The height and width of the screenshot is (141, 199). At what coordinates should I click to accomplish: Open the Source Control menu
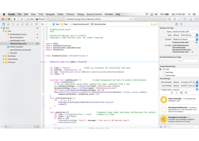pos(94,14)
